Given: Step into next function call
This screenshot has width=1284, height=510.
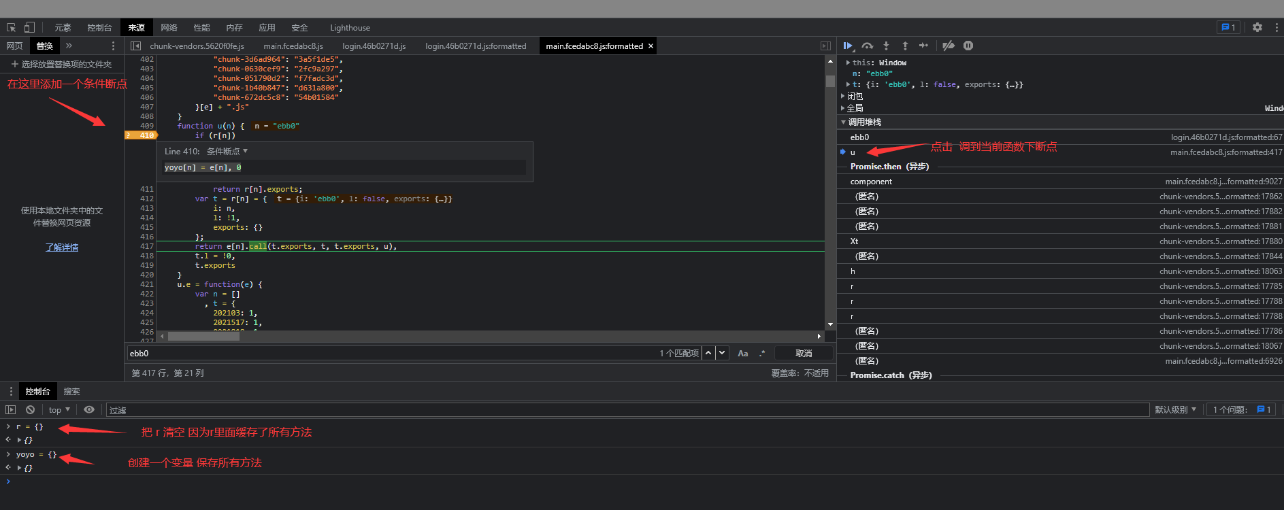Looking at the screenshot, I should coord(886,46).
